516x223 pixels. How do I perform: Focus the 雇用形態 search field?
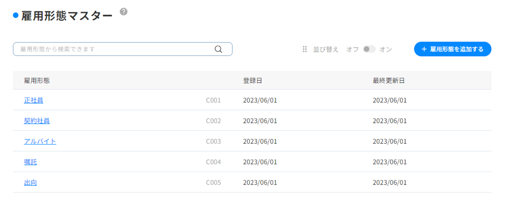[x=123, y=49]
